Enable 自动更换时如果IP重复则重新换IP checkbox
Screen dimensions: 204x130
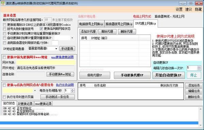click(4, 38)
